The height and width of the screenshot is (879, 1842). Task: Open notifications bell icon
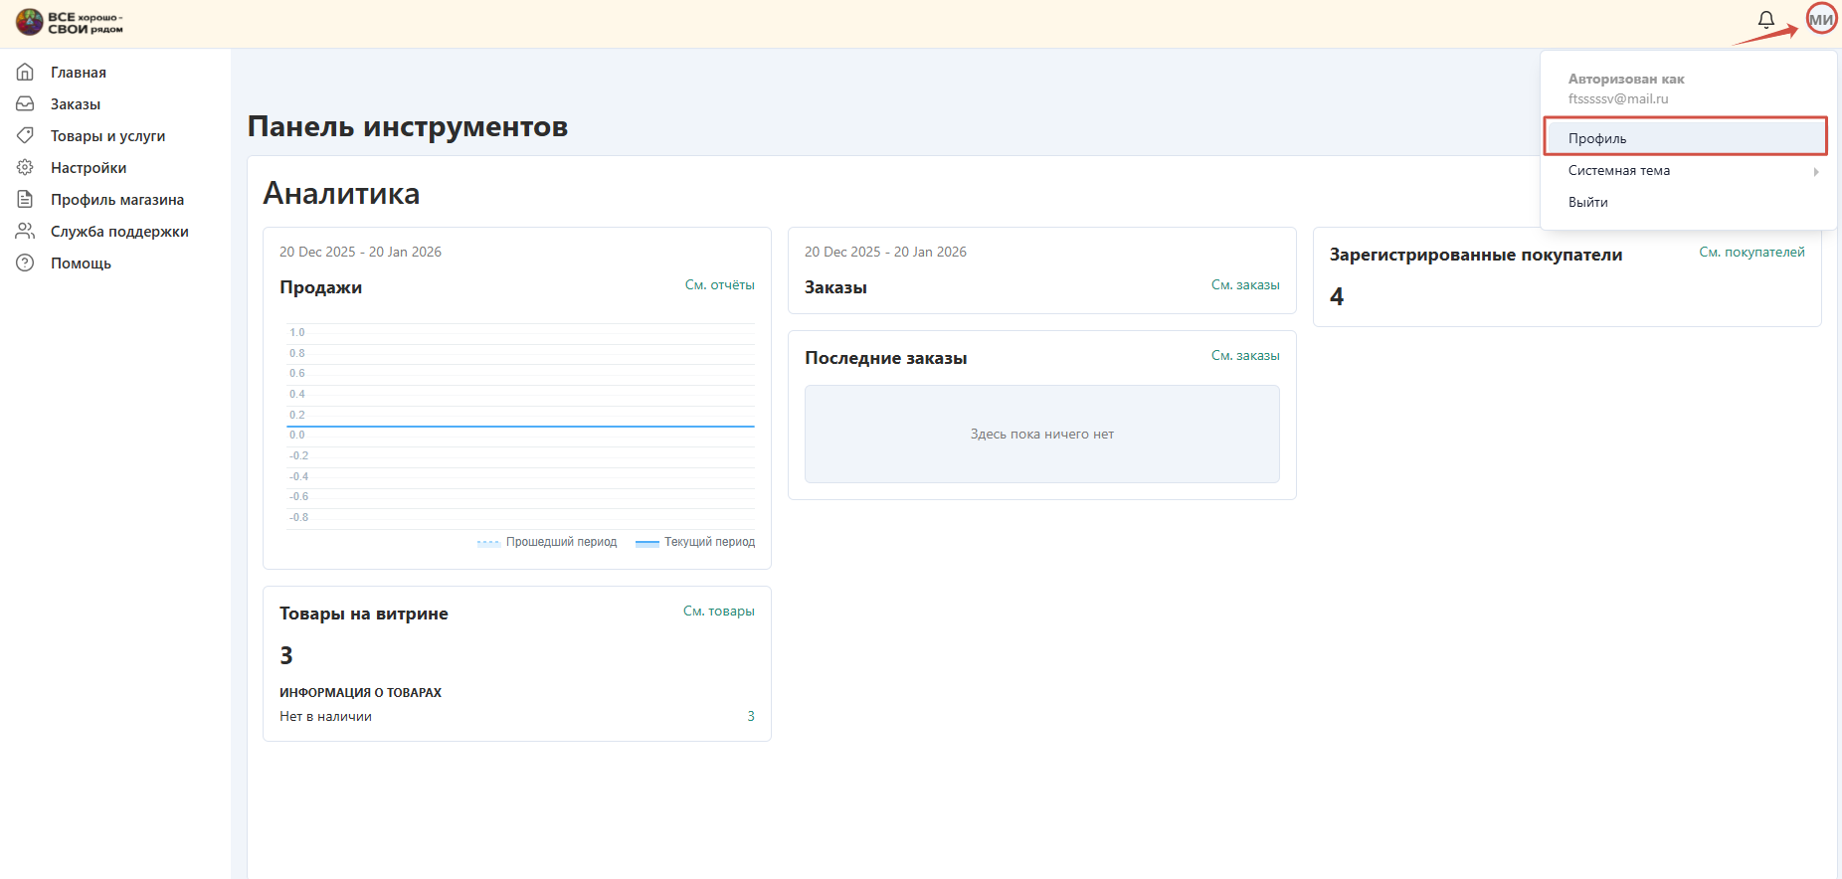(x=1766, y=20)
